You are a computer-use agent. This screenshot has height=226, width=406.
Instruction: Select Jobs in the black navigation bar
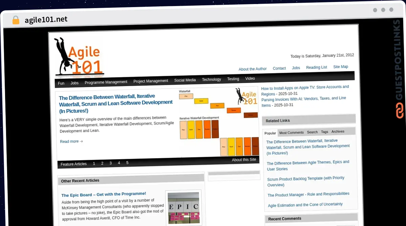74,83
